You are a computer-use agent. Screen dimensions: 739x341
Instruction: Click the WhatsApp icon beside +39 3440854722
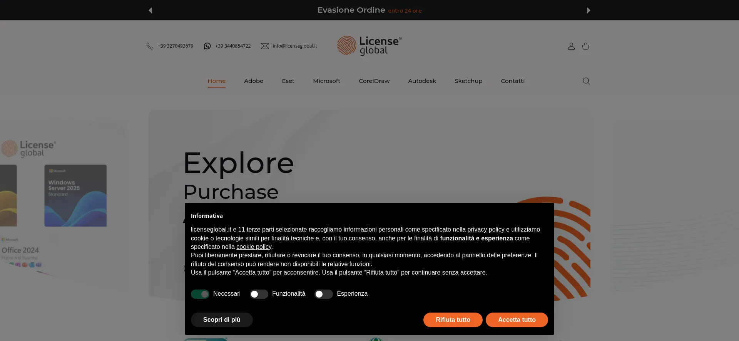tap(207, 46)
